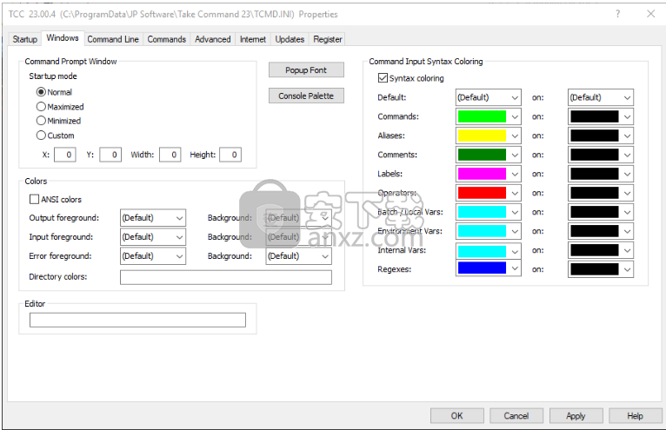Open the syntax Default background dropdown
Image resolution: width=666 pixels, height=430 pixels.
pos(601,97)
